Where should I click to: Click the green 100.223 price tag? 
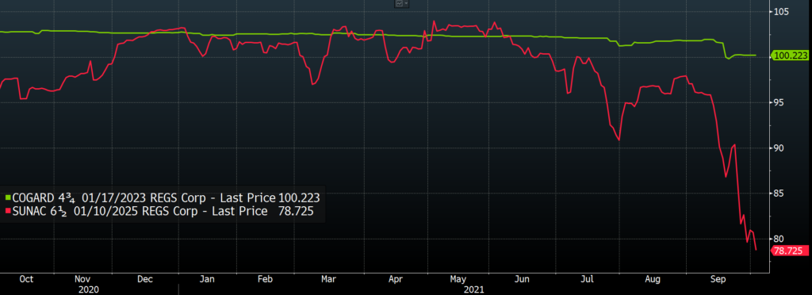pos(790,56)
